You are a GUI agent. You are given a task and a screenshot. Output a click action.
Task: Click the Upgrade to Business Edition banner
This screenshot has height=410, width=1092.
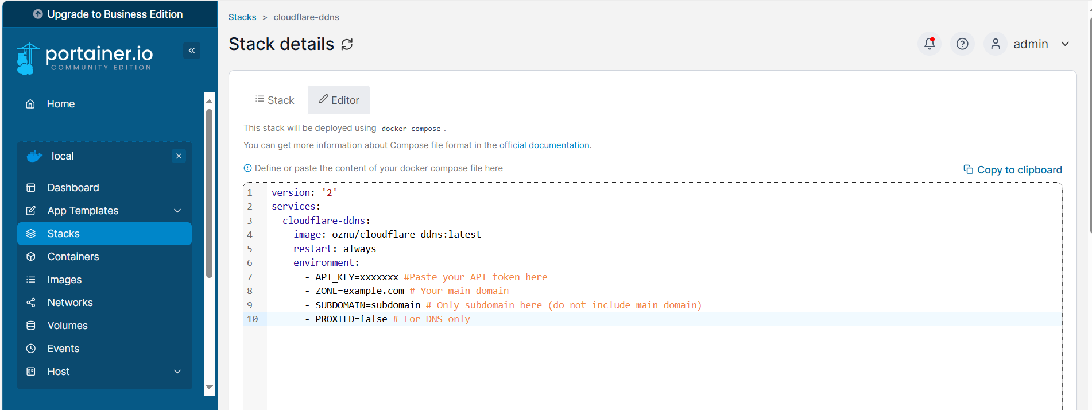coord(109,14)
